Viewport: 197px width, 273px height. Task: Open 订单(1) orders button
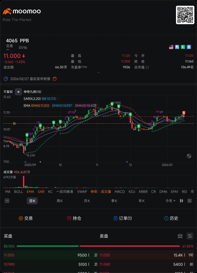(x=122, y=218)
